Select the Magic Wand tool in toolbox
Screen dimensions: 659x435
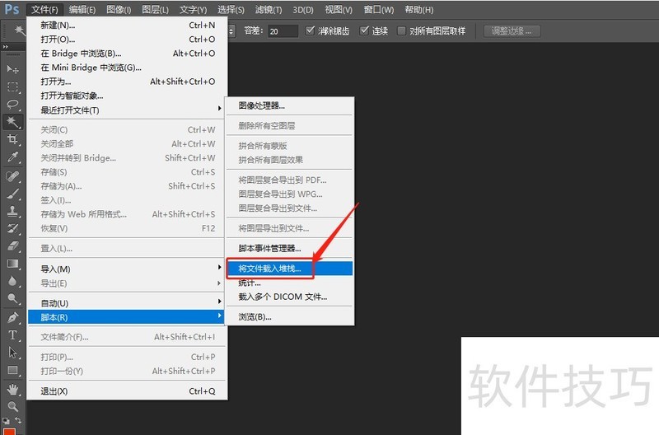[12, 122]
